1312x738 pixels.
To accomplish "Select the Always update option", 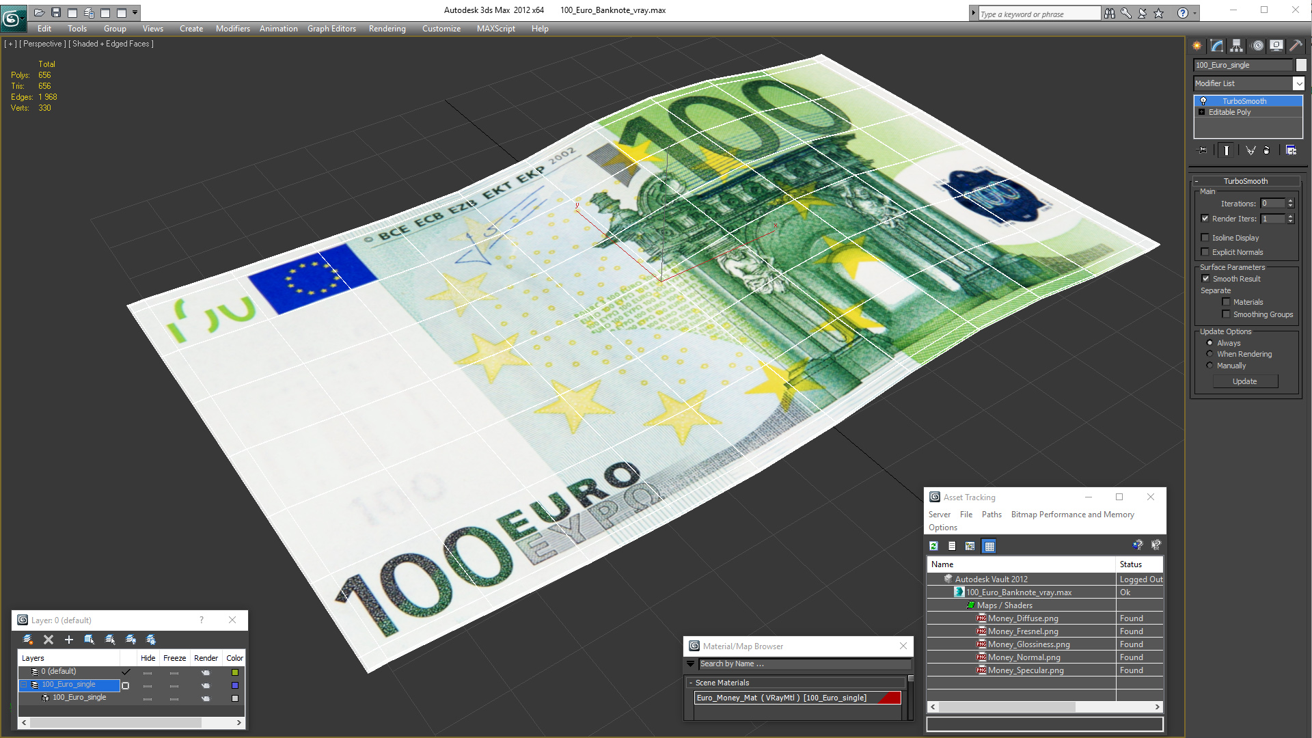I will pos(1210,343).
